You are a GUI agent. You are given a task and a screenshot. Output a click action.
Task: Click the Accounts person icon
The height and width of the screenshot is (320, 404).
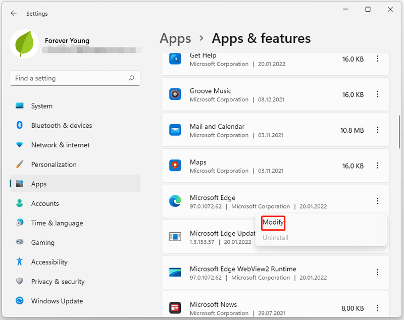point(20,203)
